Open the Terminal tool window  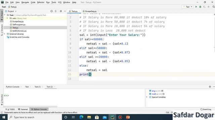[x=23, y=109]
